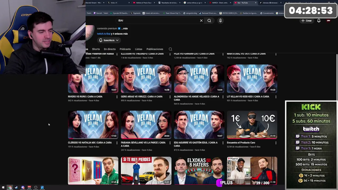The height and width of the screenshot is (190, 338).
Task: Expand channel description via ...más
Action: click(124, 28)
